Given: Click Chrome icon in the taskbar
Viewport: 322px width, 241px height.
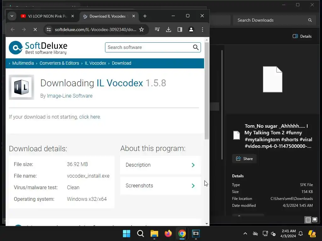Looking at the screenshot, I should tap(182, 233).
